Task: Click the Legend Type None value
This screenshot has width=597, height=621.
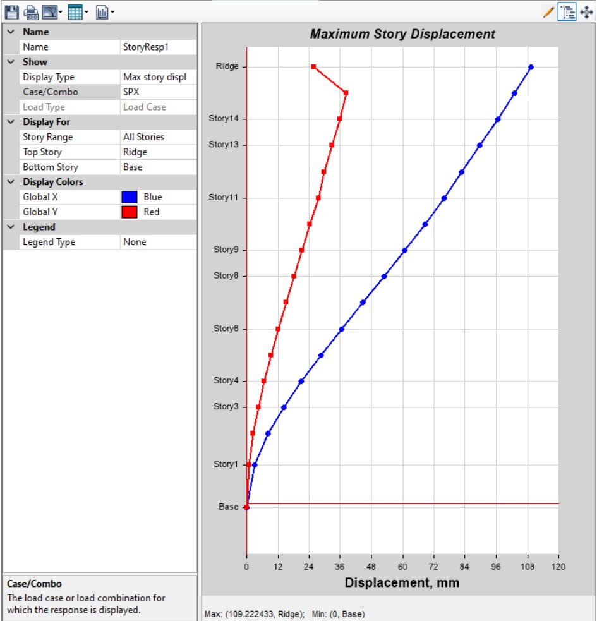Action: [x=158, y=242]
